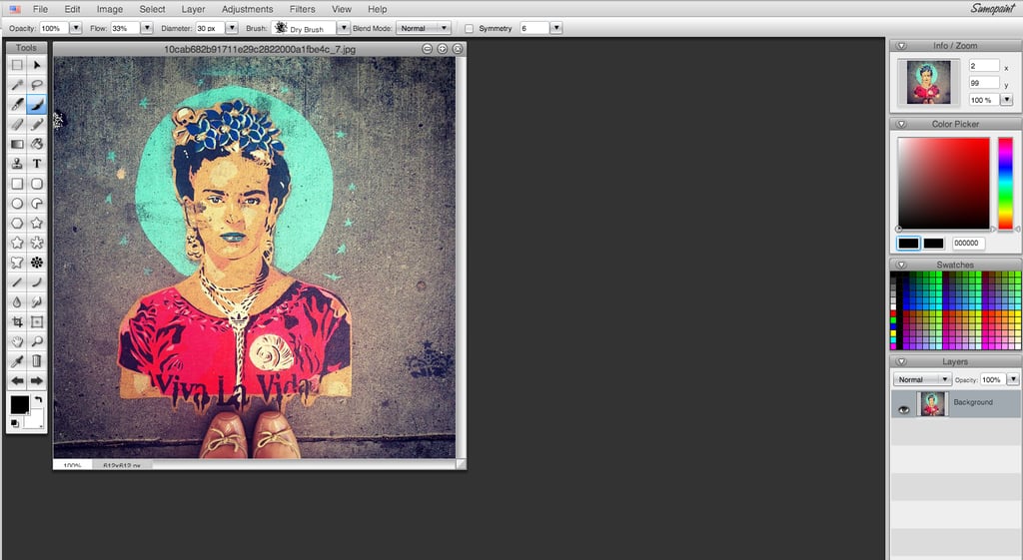This screenshot has height=560, width=1023.
Task: Click in the red color picker field
Action: point(943,183)
